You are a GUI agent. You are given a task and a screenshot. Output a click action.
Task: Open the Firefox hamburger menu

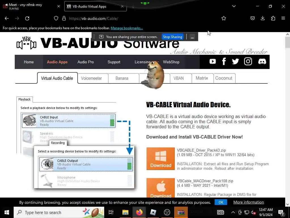coord(283,18)
